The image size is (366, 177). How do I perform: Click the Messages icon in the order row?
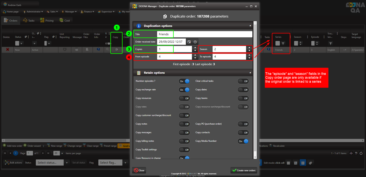[77, 50]
